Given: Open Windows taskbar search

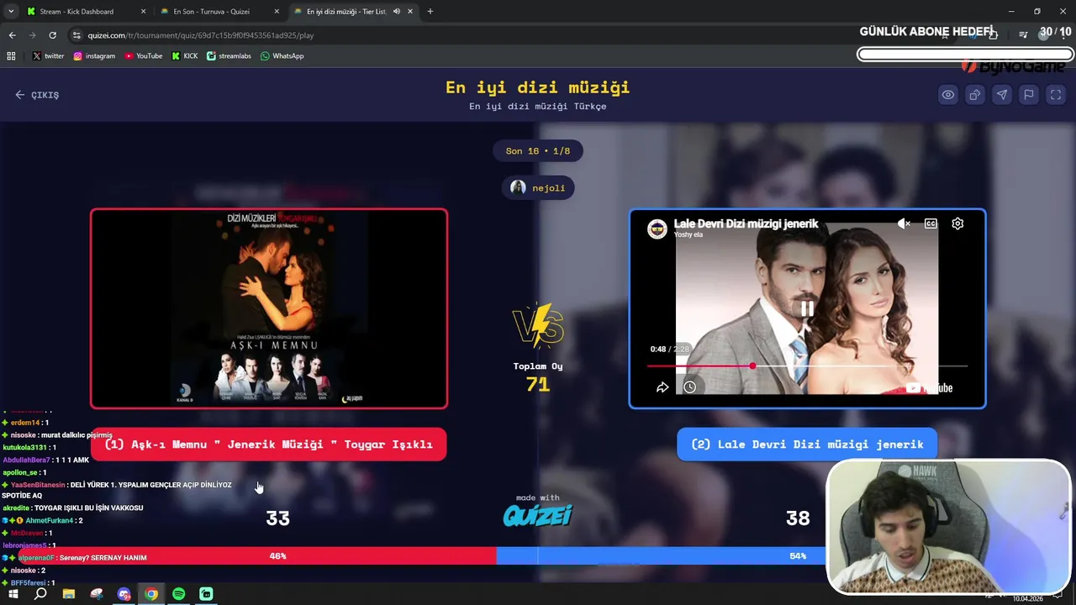Looking at the screenshot, I should click(40, 594).
